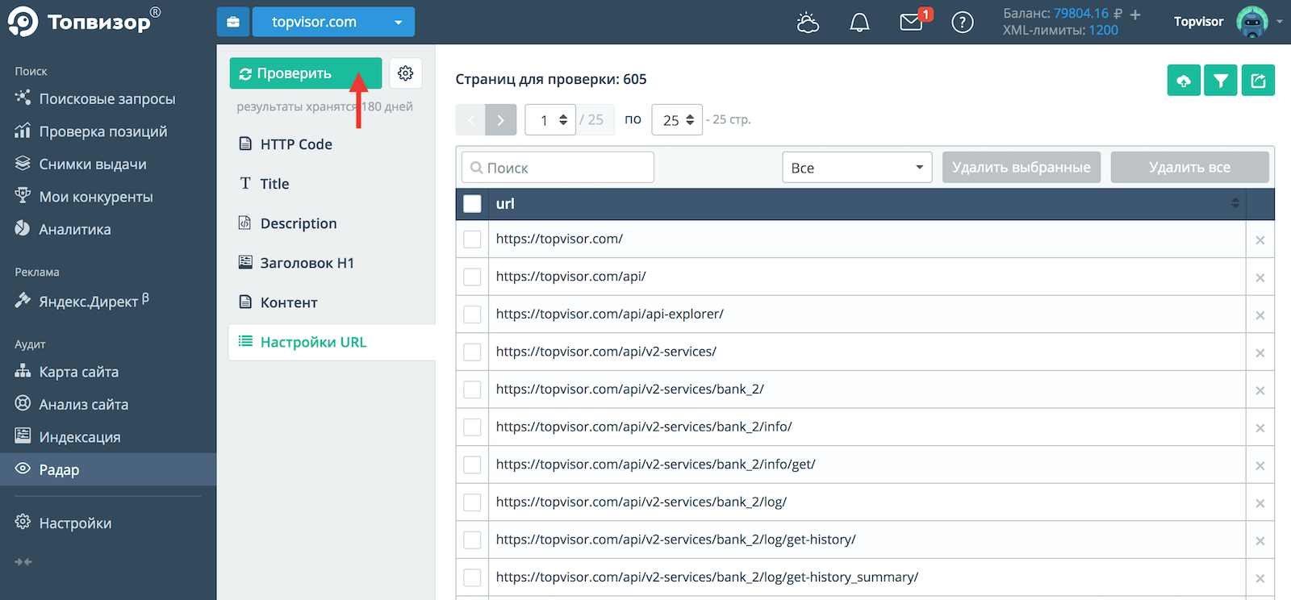Delete the /api/v2-services/ URL row

1260,353
